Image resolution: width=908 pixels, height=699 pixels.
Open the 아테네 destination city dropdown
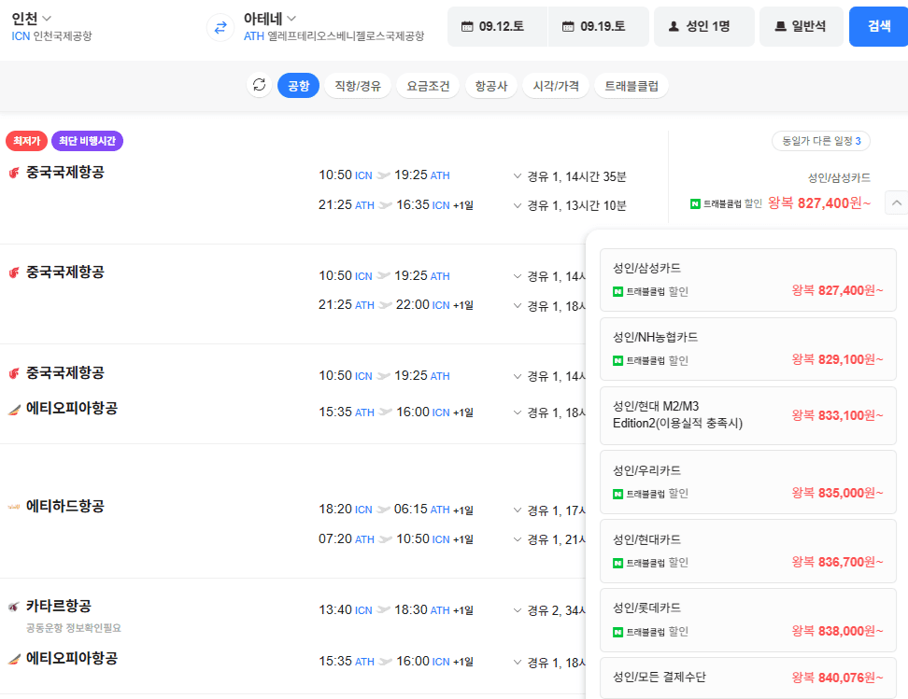(270, 19)
